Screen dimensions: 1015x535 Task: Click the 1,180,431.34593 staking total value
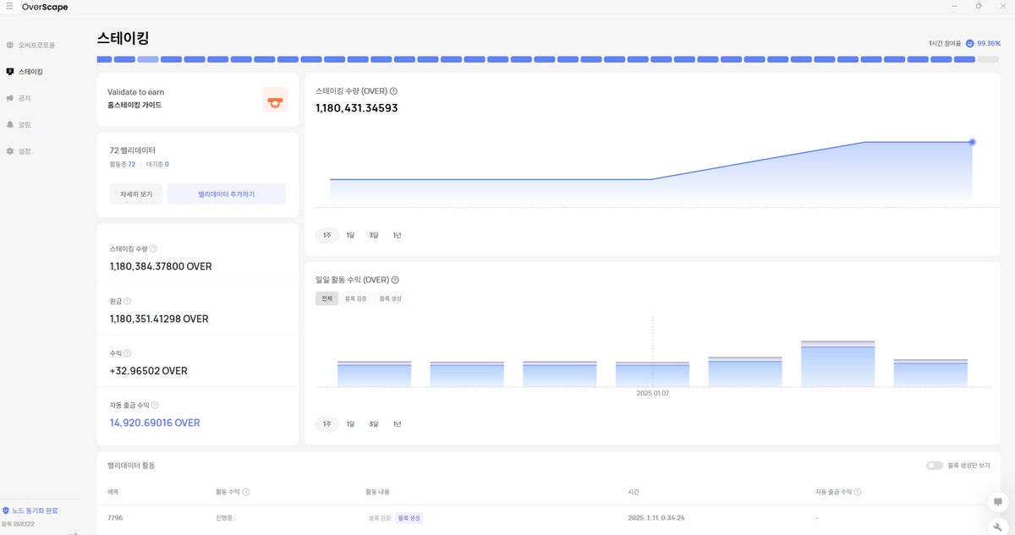(356, 108)
